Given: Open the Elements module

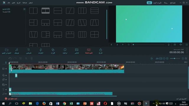Looking at the screenshot, I should (x=77, y=51).
